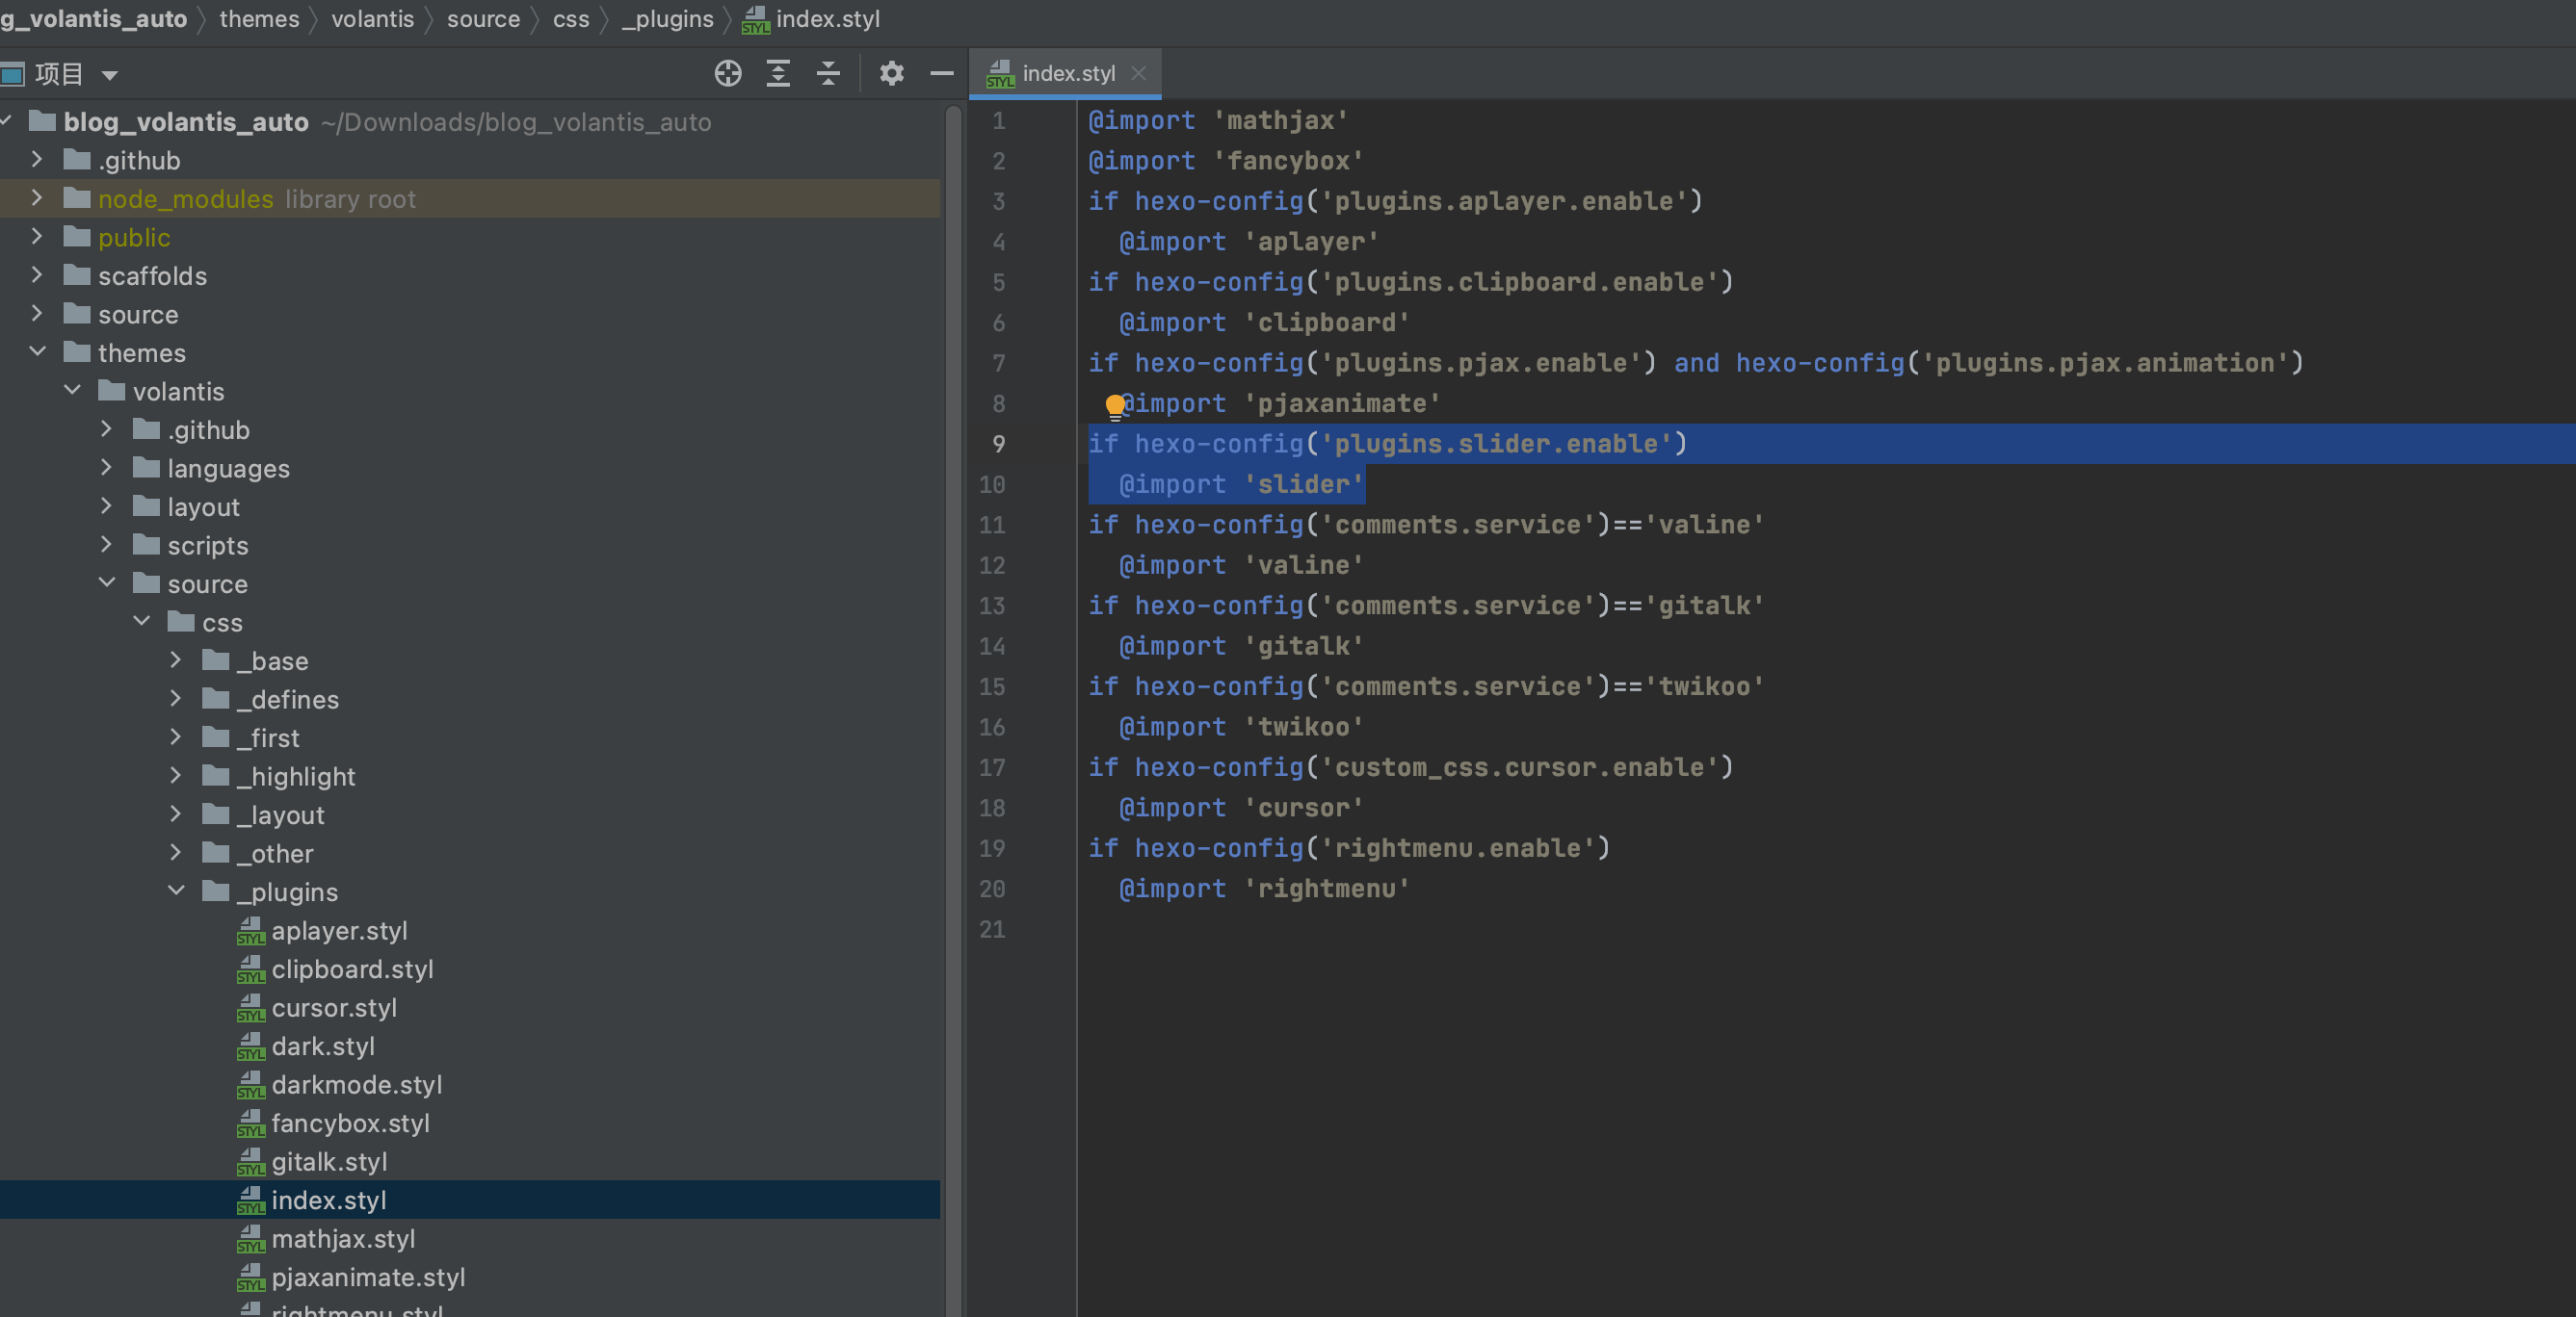This screenshot has width=2576, height=1317.
Task: Click the "@import 'rightmenu'" code line
Action: (1264, 889)
